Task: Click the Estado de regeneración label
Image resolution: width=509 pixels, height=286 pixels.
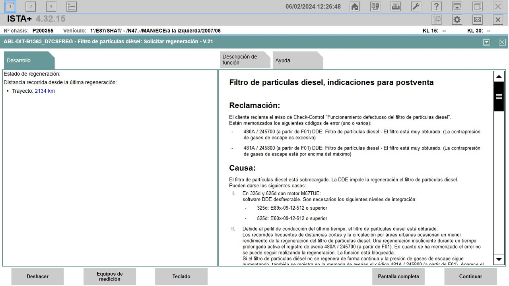Action: 32,74
